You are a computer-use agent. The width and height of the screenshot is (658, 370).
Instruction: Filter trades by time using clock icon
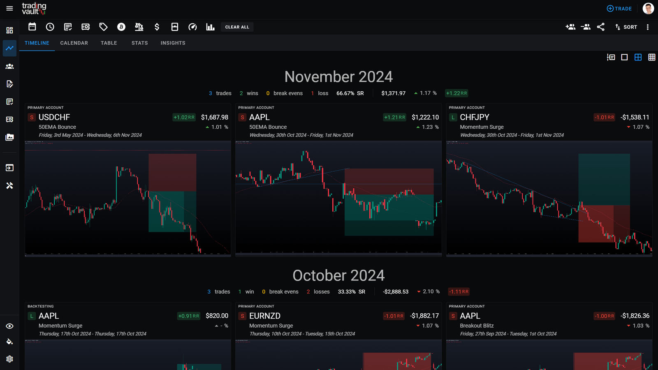50,27
